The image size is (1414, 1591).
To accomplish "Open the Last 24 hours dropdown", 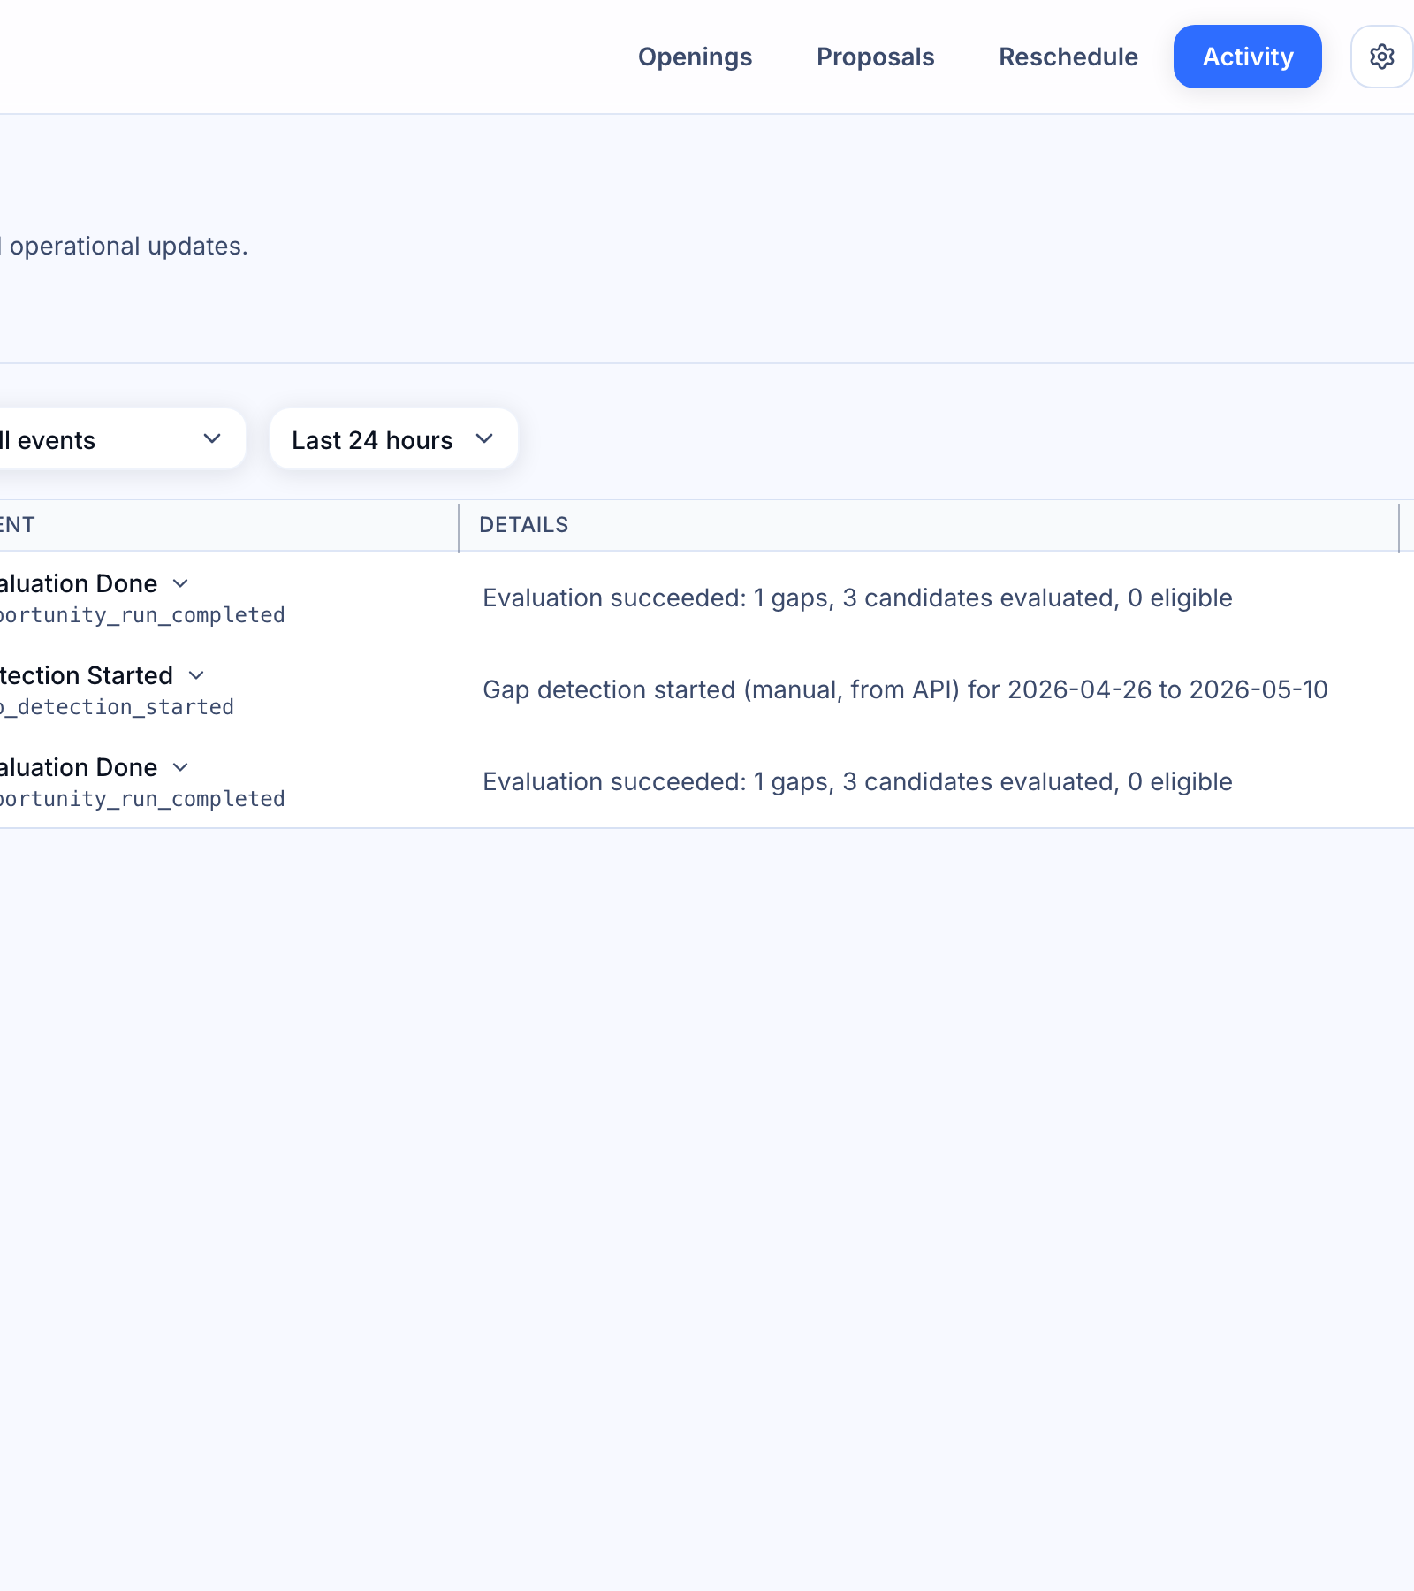I will pos(393,439).
